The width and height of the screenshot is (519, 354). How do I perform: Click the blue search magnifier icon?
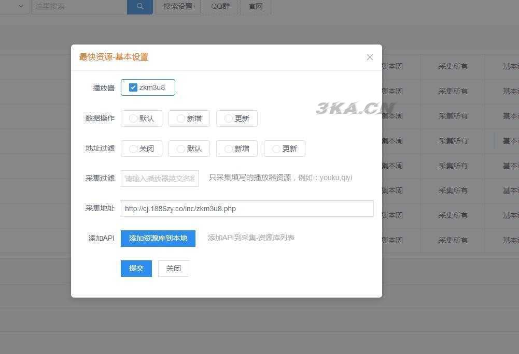coord(140,7)
